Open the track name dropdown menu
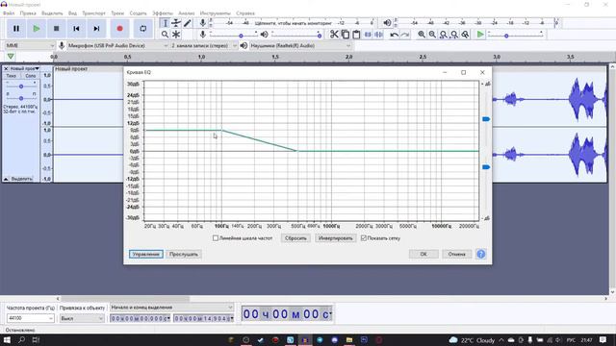 pyautogui.click(x=24, y=68)
